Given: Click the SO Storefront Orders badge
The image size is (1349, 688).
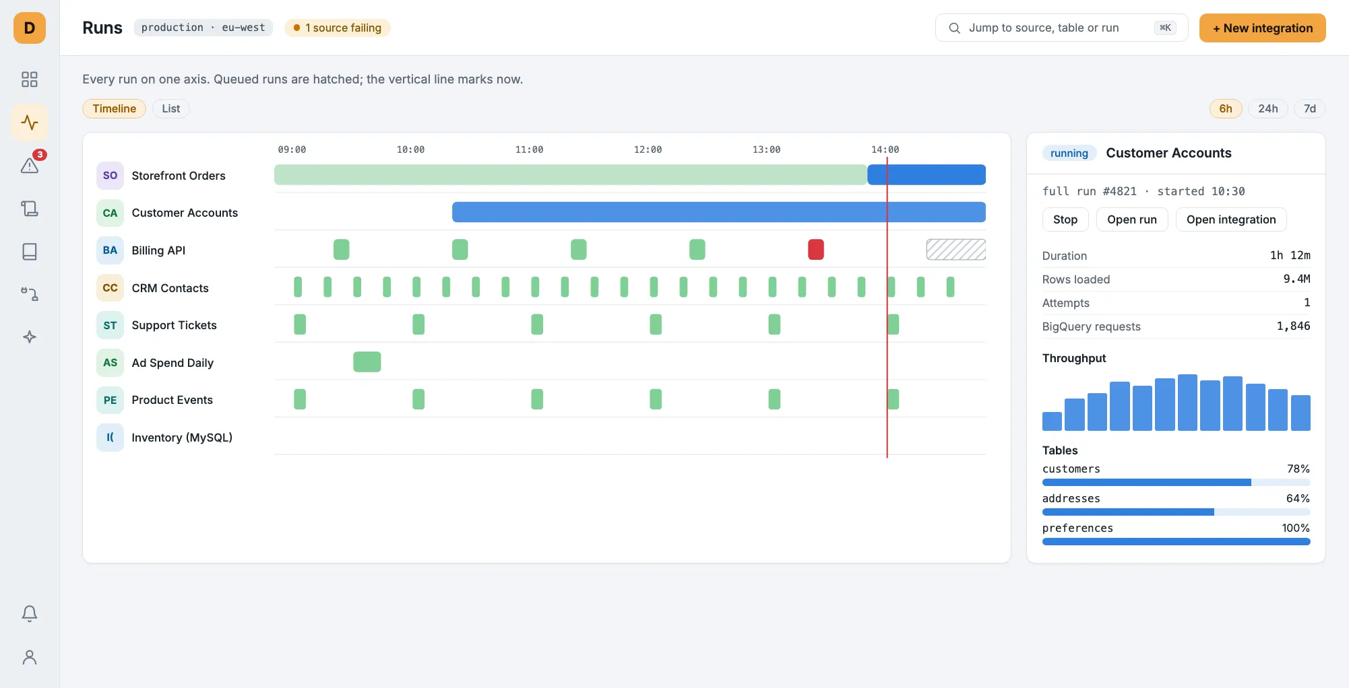Looking at the screenshot, I should pyautogui.click(x=110, y=176).
